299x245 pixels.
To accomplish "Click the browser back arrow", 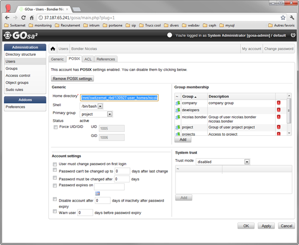I will pos(7,18).
